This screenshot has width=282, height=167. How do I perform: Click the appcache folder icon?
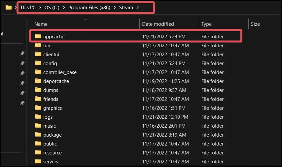point(38,36)
